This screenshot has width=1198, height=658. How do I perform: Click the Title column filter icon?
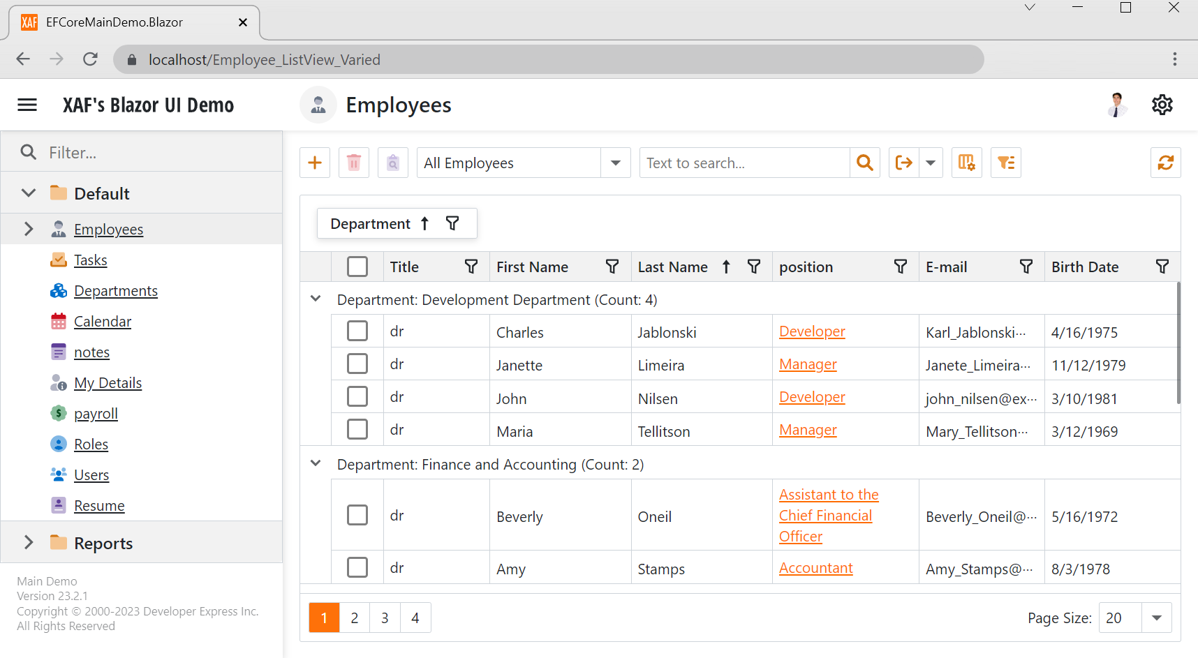(471, 267)
